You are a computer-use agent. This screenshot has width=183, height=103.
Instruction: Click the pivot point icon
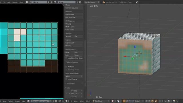click(x=118, y=101)
